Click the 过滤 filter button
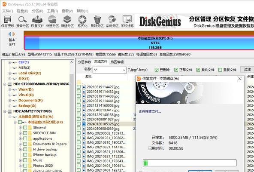Screen dimensions: 254x172 click(248, 70)
